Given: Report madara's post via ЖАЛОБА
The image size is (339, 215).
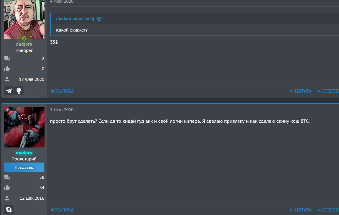Looking at the screenshot, I should pyautogui.click(x=62, y=210).
